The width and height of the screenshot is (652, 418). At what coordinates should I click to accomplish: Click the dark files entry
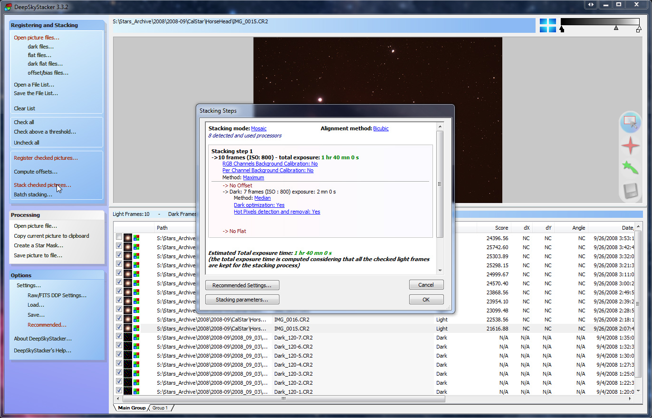click(x=40, y=47)
